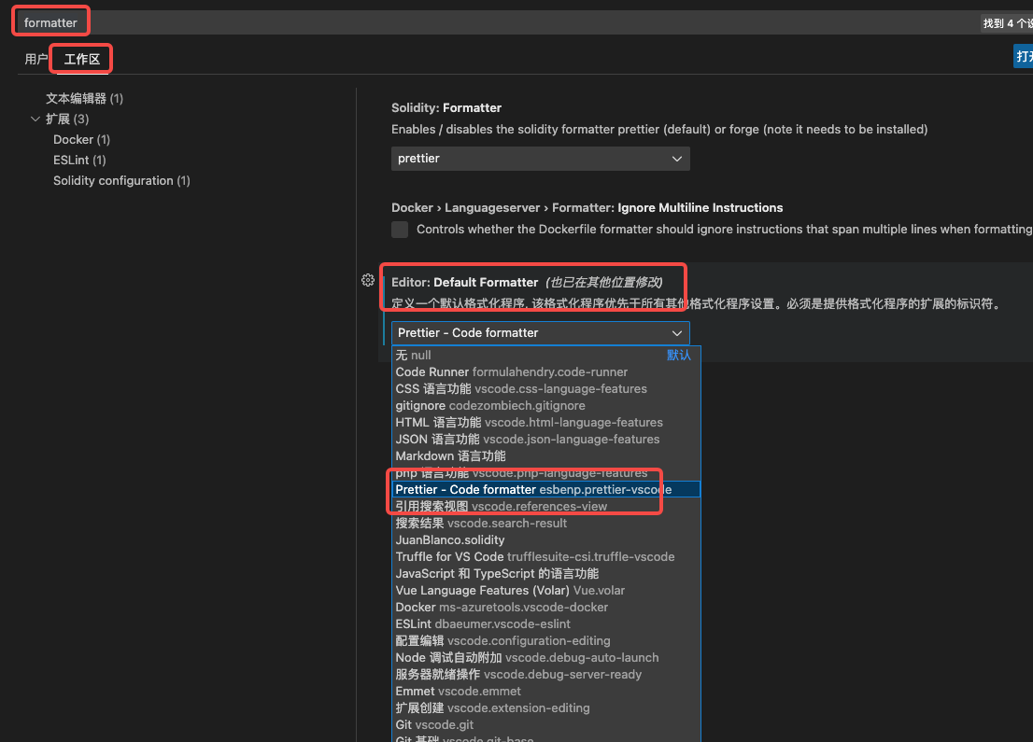
Task: Select Solidity configuration (1) in the tree
Action: coord(121,180)
